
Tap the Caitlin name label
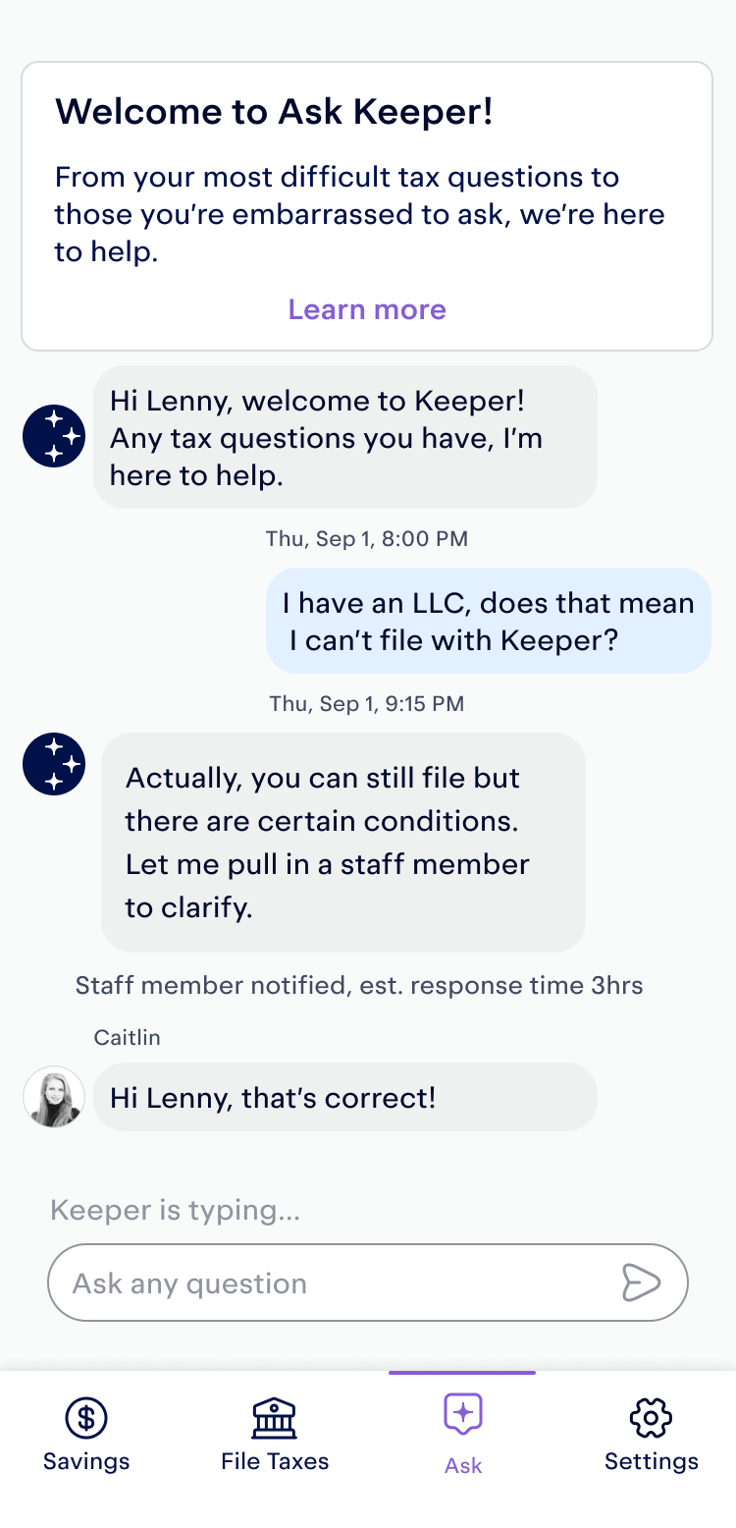128,1038
